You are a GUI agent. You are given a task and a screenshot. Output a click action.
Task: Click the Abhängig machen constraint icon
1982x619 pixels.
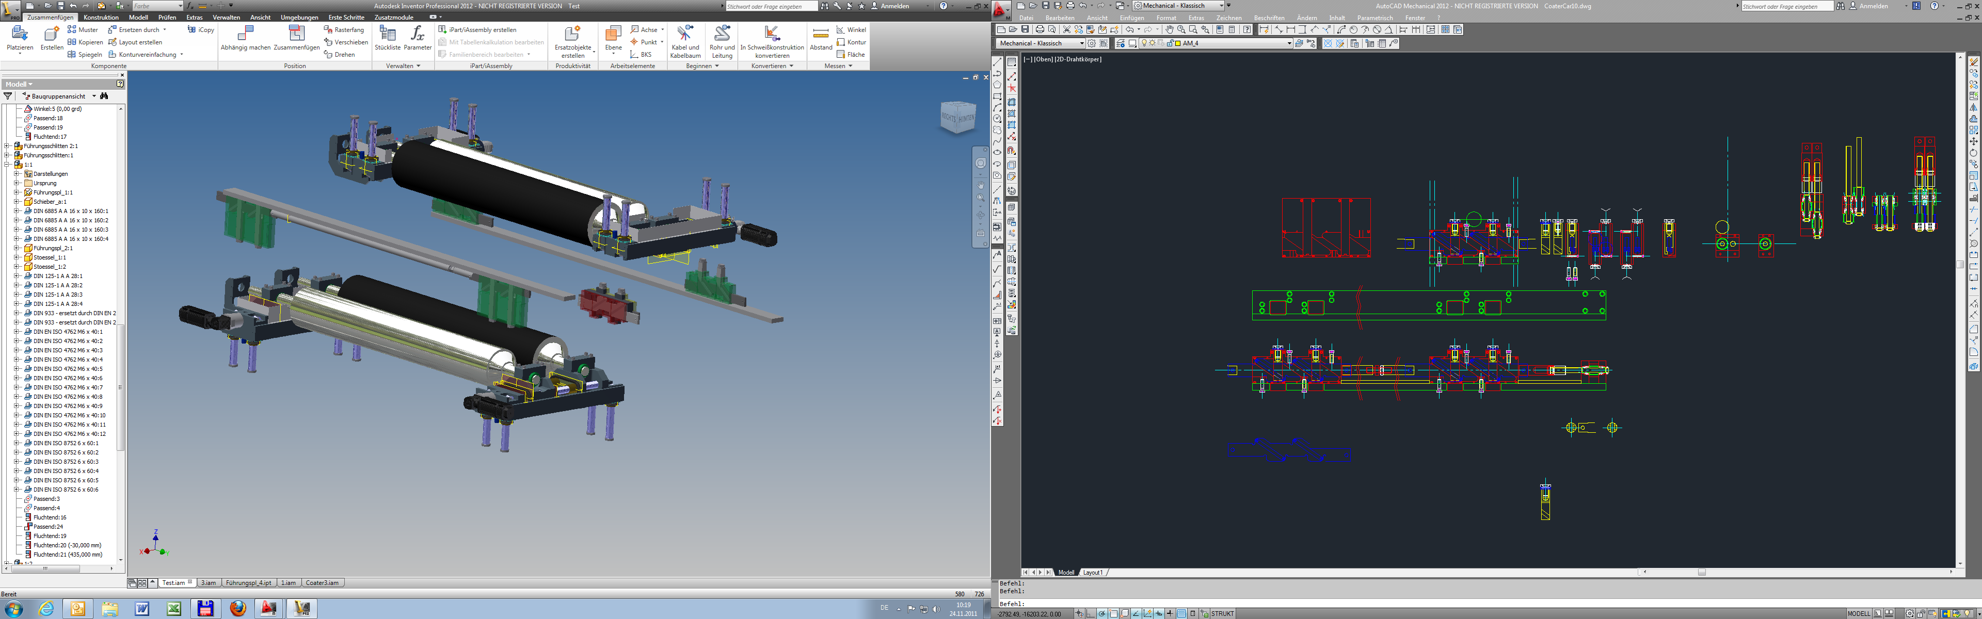[246, 35]
